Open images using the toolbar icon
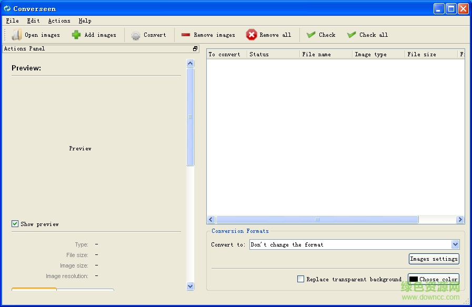472x307 pixels. coord(35,35)
